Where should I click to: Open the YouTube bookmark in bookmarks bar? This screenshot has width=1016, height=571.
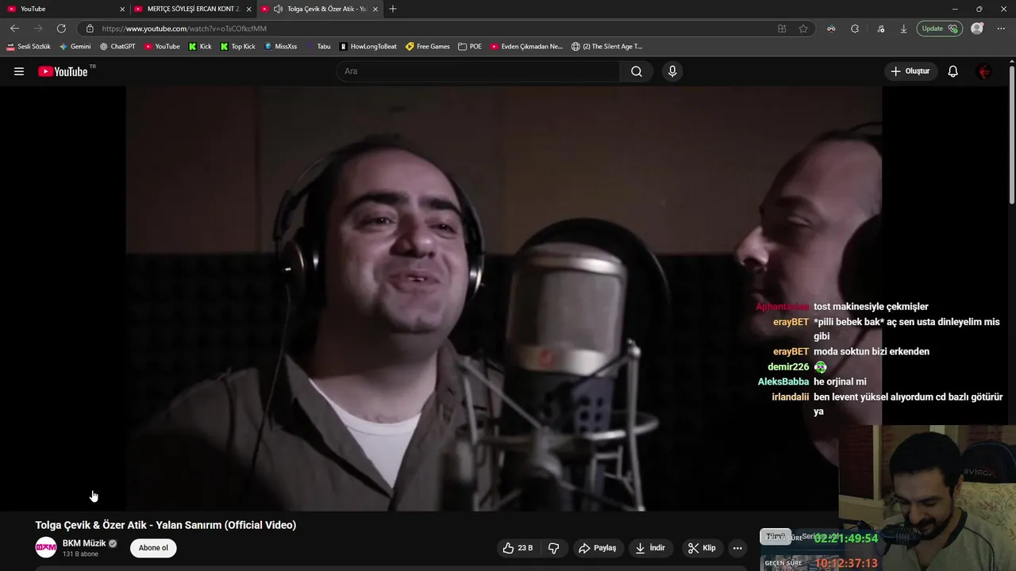pos(162,47)
